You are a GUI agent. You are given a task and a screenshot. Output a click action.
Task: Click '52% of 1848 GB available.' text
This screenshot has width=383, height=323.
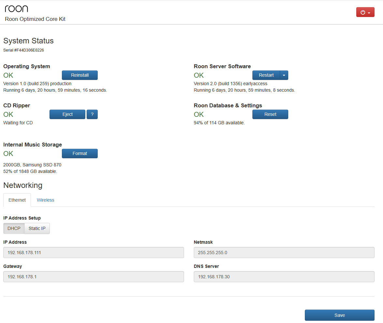tap(30, 172)
